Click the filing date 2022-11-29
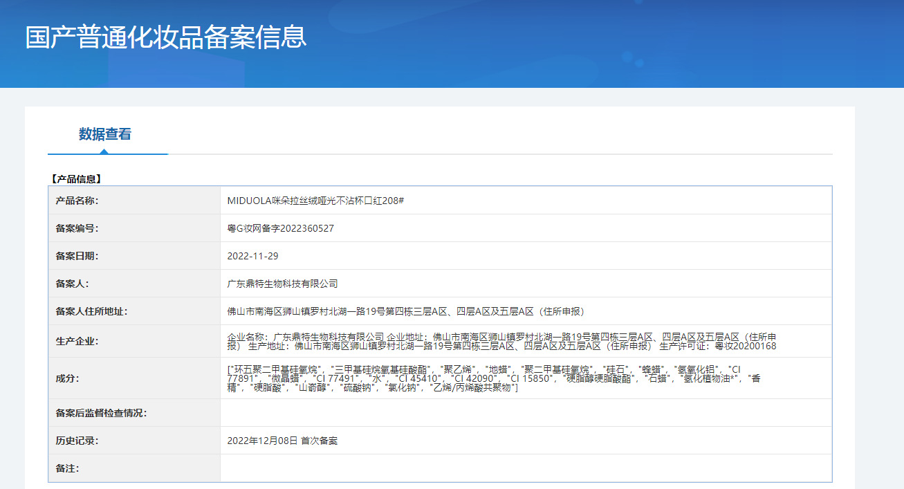Viewport: 904px width, 489px height. (x=252, y=256)
